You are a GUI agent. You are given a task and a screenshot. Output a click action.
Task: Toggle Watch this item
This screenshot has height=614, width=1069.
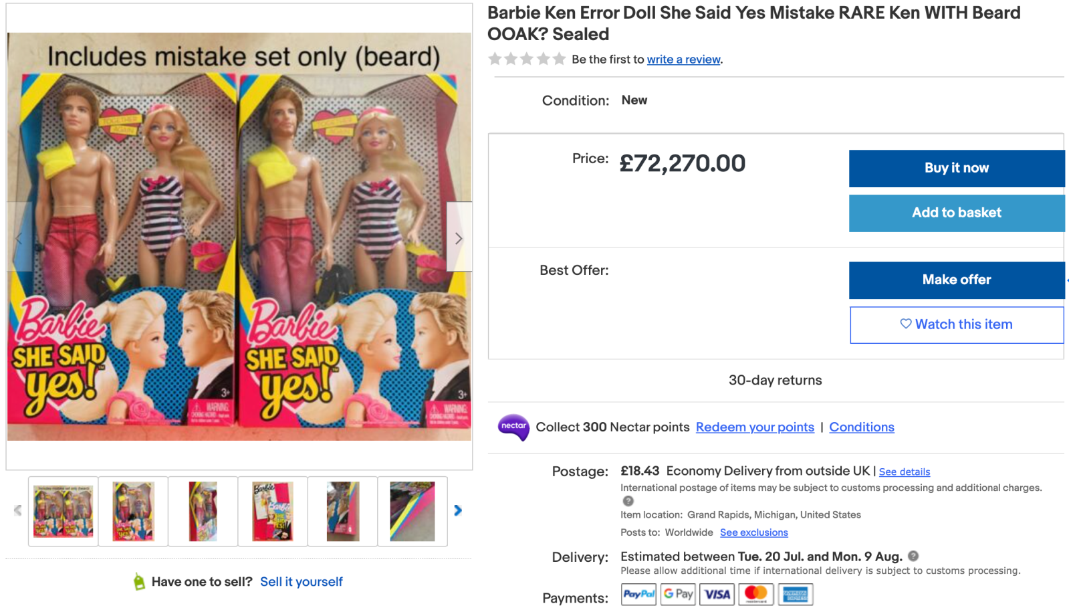click(x=956, y=324)
